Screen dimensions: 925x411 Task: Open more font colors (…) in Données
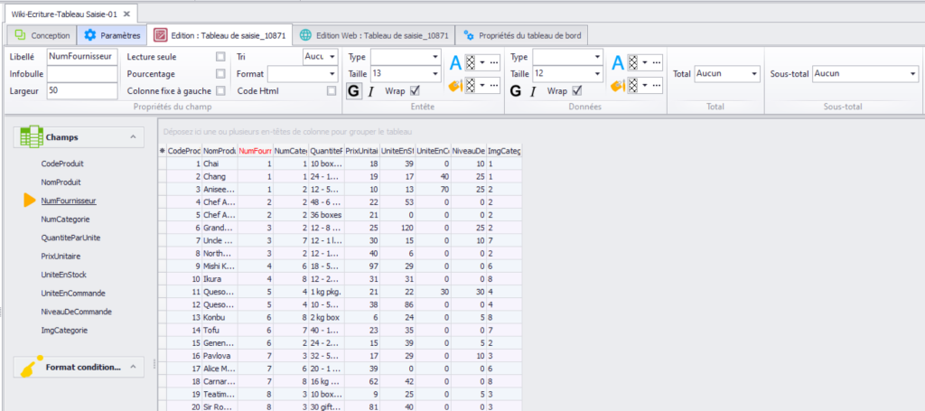[657, 62]
